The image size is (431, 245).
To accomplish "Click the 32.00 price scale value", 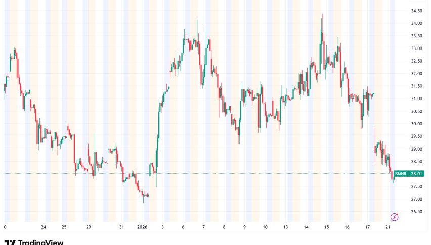I will [x=416, y=74].
